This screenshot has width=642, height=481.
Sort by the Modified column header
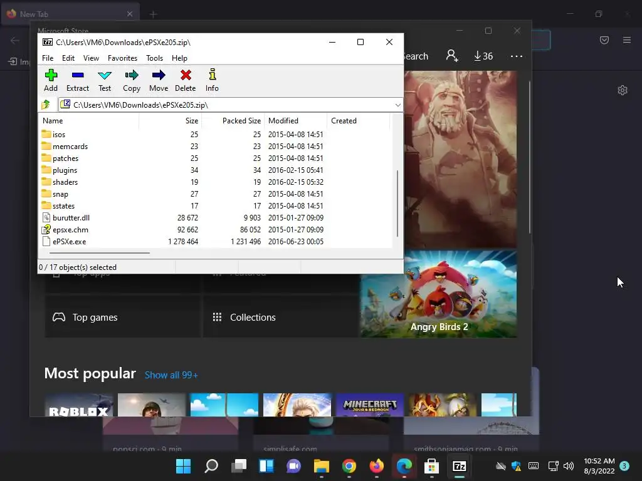(x=296, y=121)
